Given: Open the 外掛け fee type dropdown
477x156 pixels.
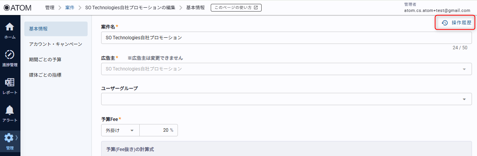Looking at the screenshot, I should pyautogui.click(x=120, y=130).
